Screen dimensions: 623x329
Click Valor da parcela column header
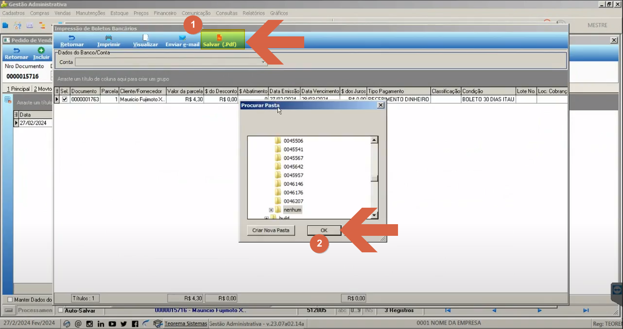(x=185, y=91)
